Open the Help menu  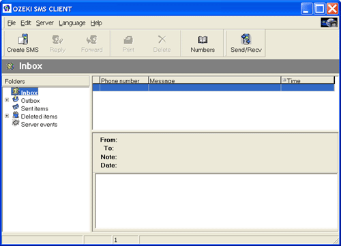click(x=96, y=23)
